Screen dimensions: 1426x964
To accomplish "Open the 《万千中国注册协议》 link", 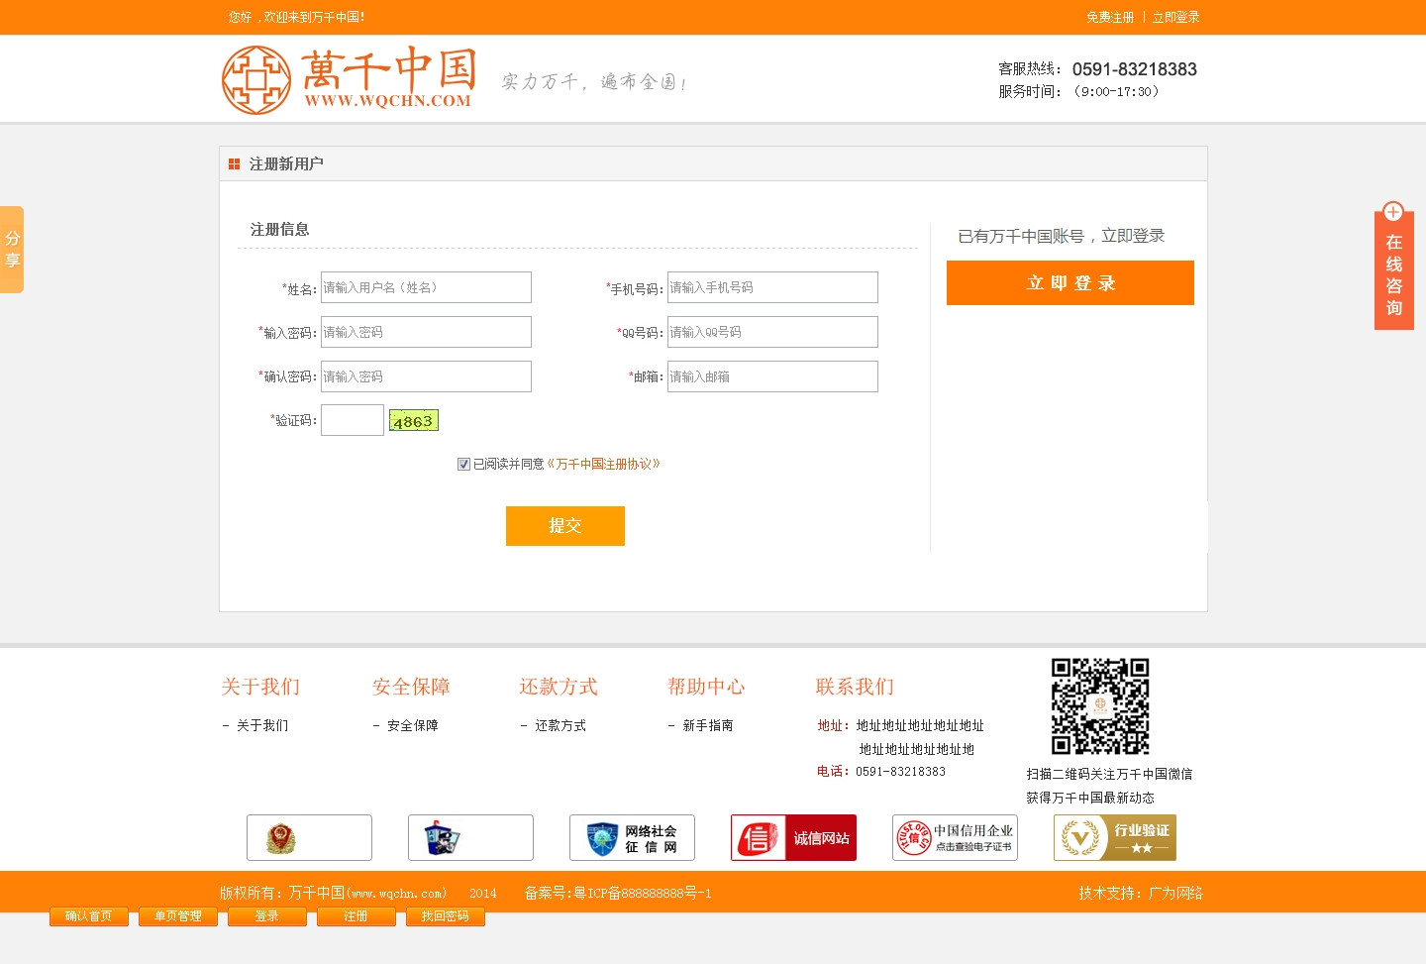I will point(603,464).
